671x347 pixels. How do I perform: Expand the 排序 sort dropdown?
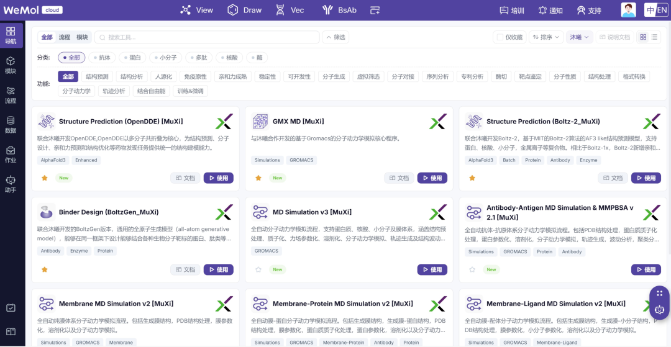coord(545,37)
